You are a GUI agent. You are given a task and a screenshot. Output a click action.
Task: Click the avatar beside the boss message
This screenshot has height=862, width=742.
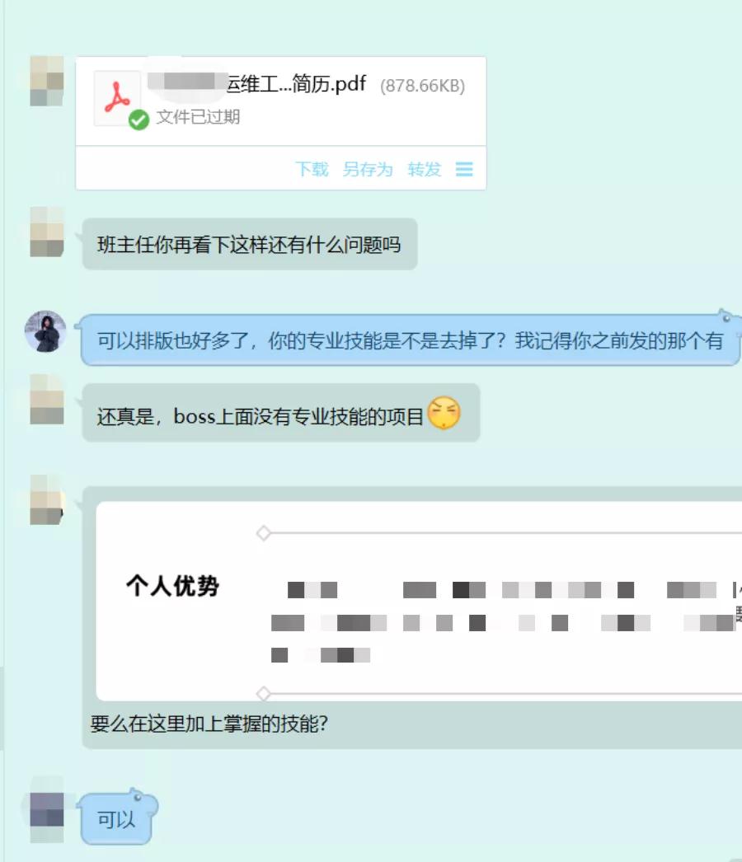47,399
